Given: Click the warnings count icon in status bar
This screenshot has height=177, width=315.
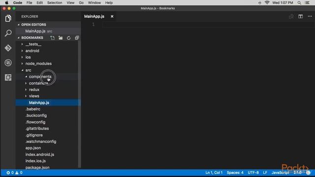Looking at the screenshot, I should click(x=17, y=173).
